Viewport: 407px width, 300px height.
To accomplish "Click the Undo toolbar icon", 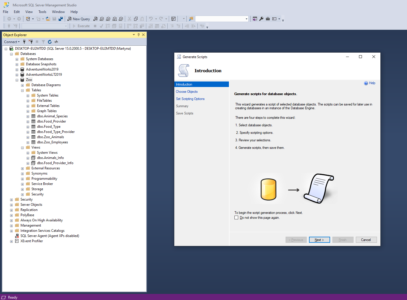I will [151, 19].
